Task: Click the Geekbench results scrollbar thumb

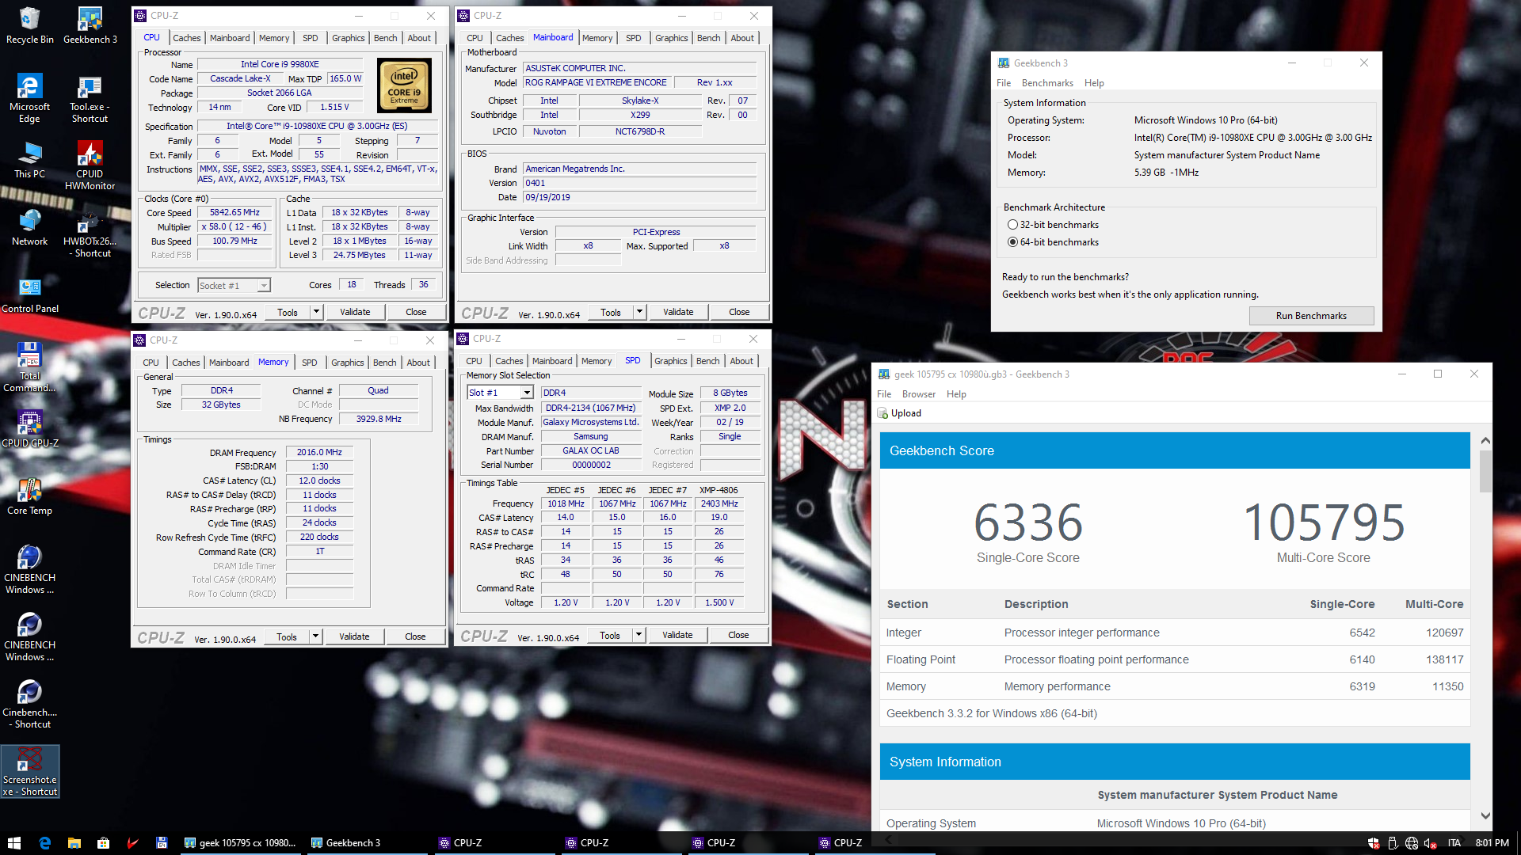Action: coord(1485,471)
